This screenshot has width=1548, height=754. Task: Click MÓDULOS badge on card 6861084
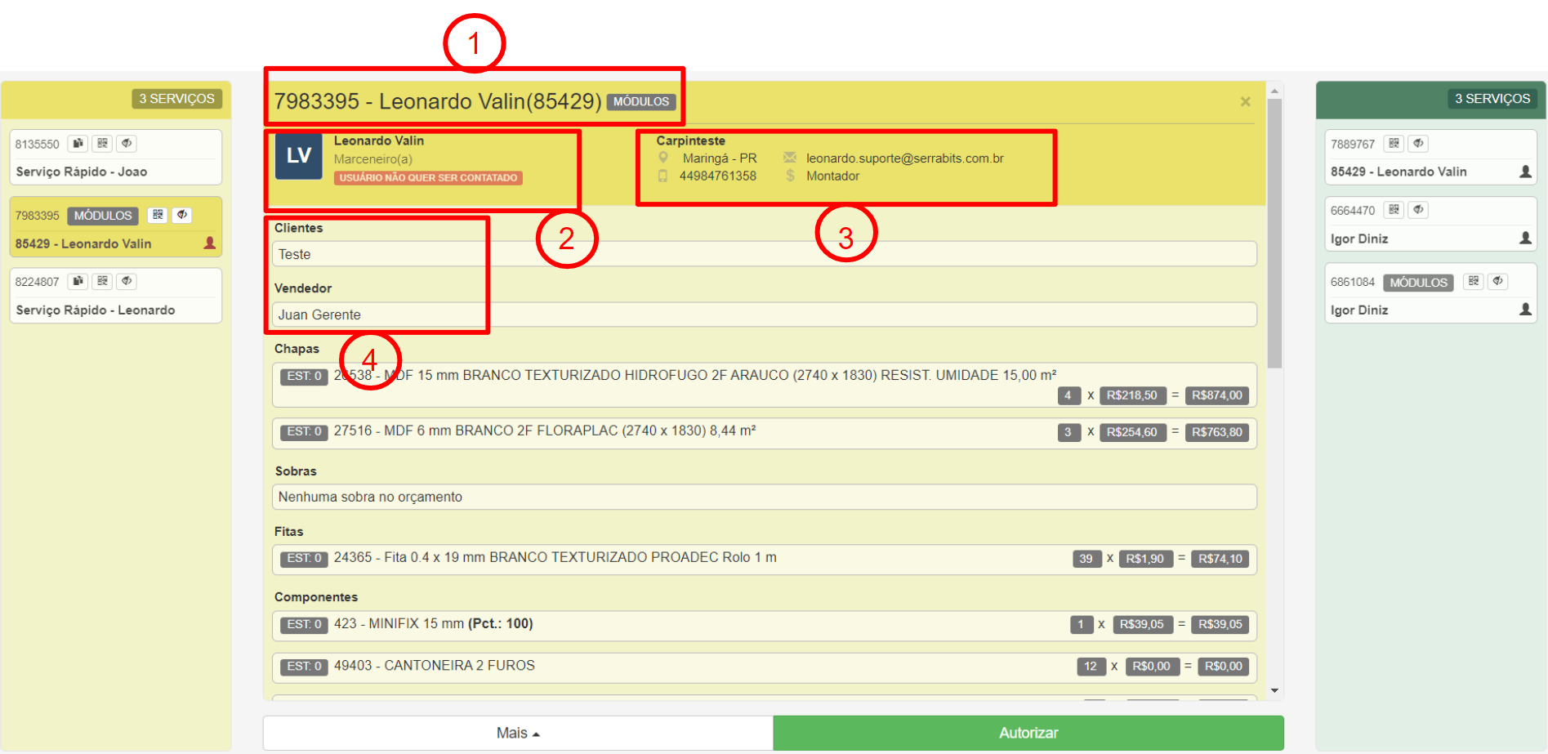click(x=1419, y=283)
